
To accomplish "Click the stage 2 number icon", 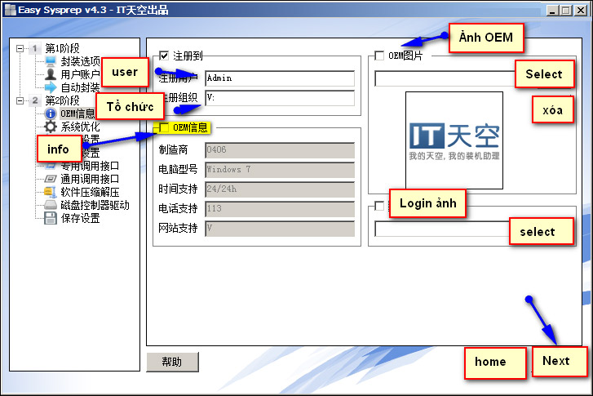I will [x=35, y=100].
